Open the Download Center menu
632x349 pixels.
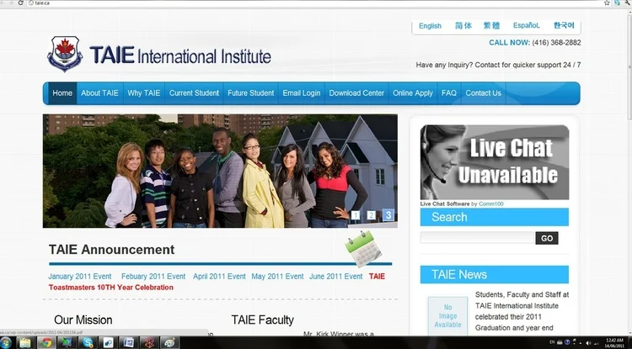356,93
